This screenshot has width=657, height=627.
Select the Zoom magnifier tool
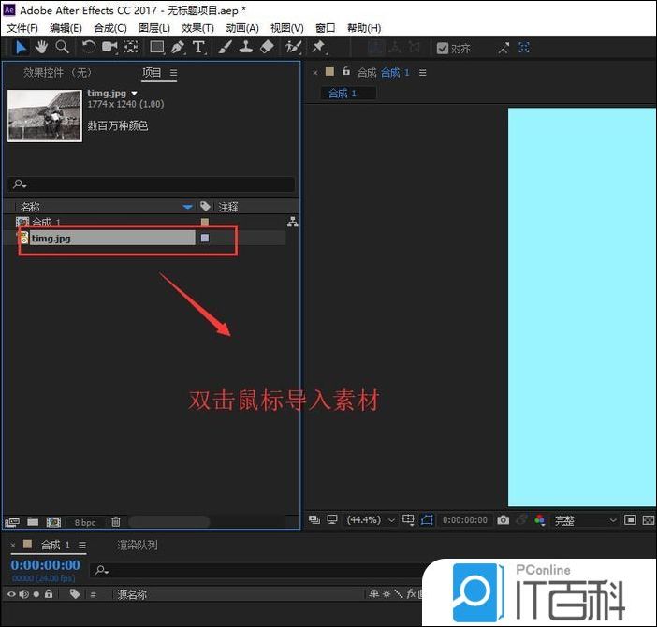62,47
